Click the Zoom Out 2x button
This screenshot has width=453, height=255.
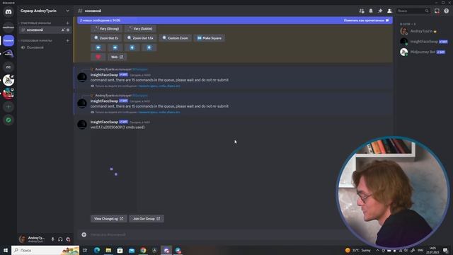point(106,38)
